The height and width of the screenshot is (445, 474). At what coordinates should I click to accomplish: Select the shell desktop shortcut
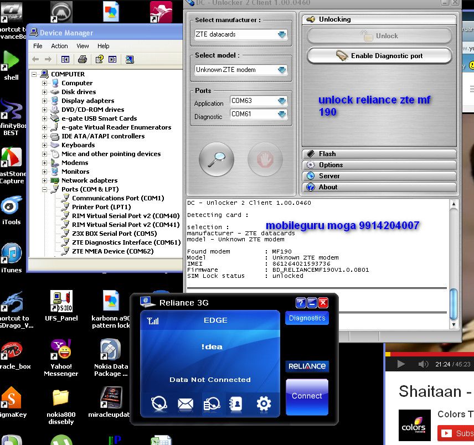(x=11, y=65)
